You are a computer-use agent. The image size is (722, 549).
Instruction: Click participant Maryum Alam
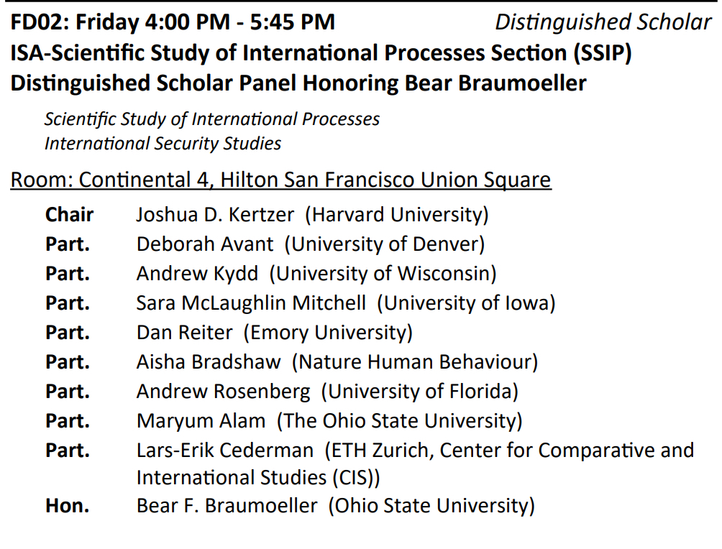point(201,420)
